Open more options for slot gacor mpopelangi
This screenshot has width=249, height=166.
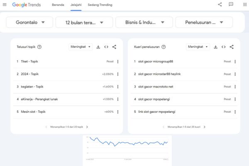[235, 100]
